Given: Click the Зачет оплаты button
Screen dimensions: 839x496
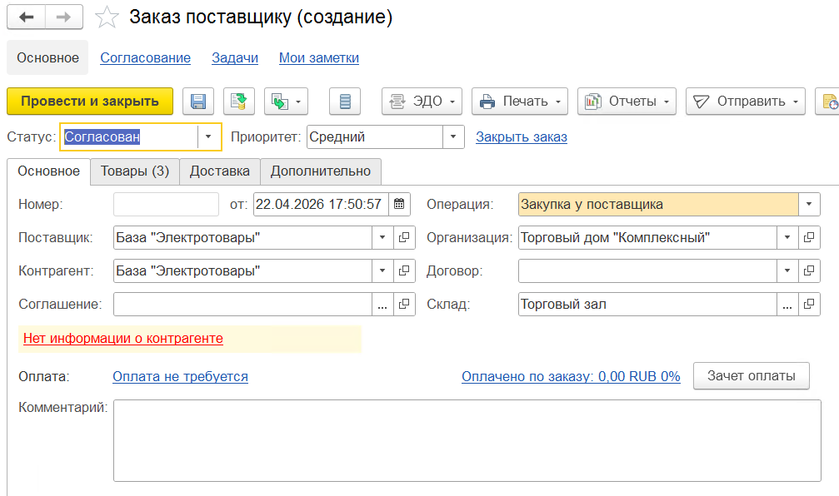Looking at the screenshot, I should (x=752, y=375).
